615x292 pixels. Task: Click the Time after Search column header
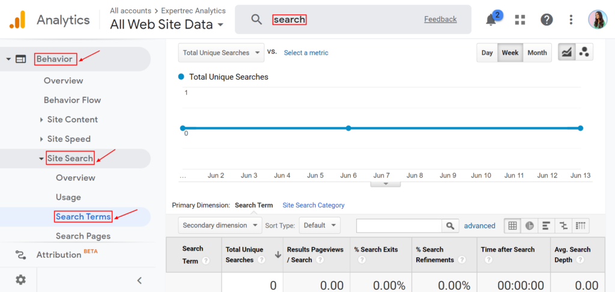514,255
